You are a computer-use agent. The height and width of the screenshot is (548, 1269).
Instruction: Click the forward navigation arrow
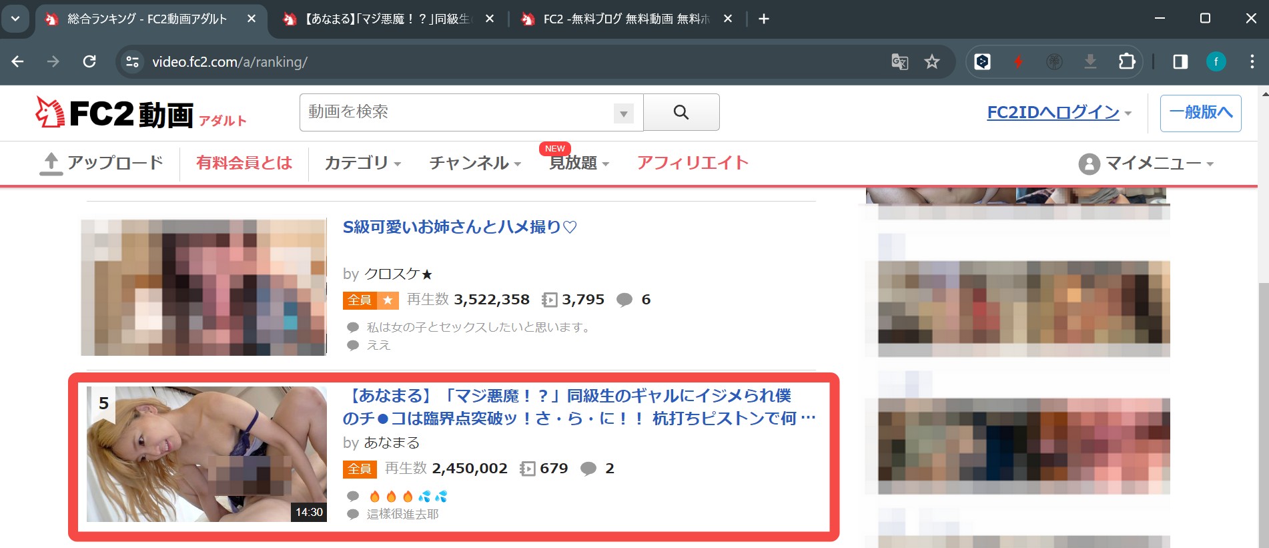[53, 61]
